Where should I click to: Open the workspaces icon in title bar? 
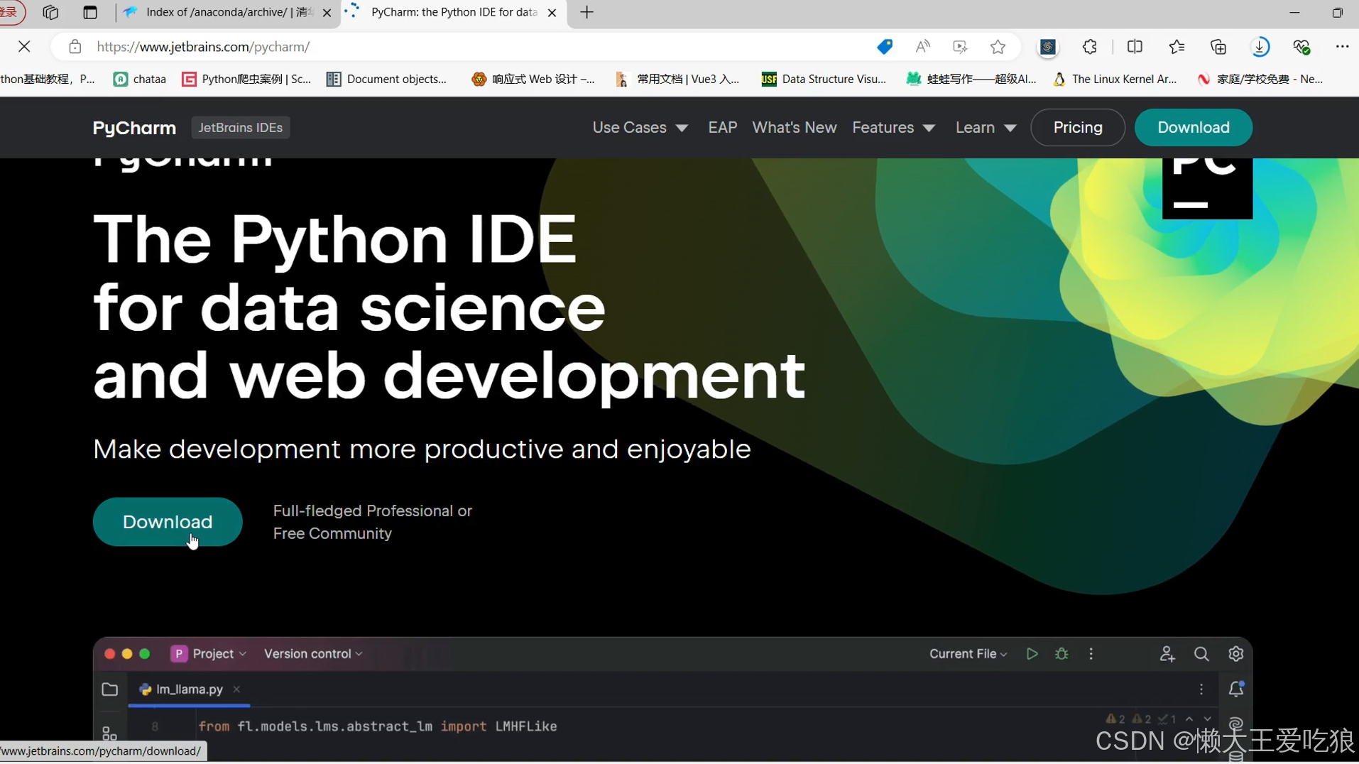coord(50,12)
